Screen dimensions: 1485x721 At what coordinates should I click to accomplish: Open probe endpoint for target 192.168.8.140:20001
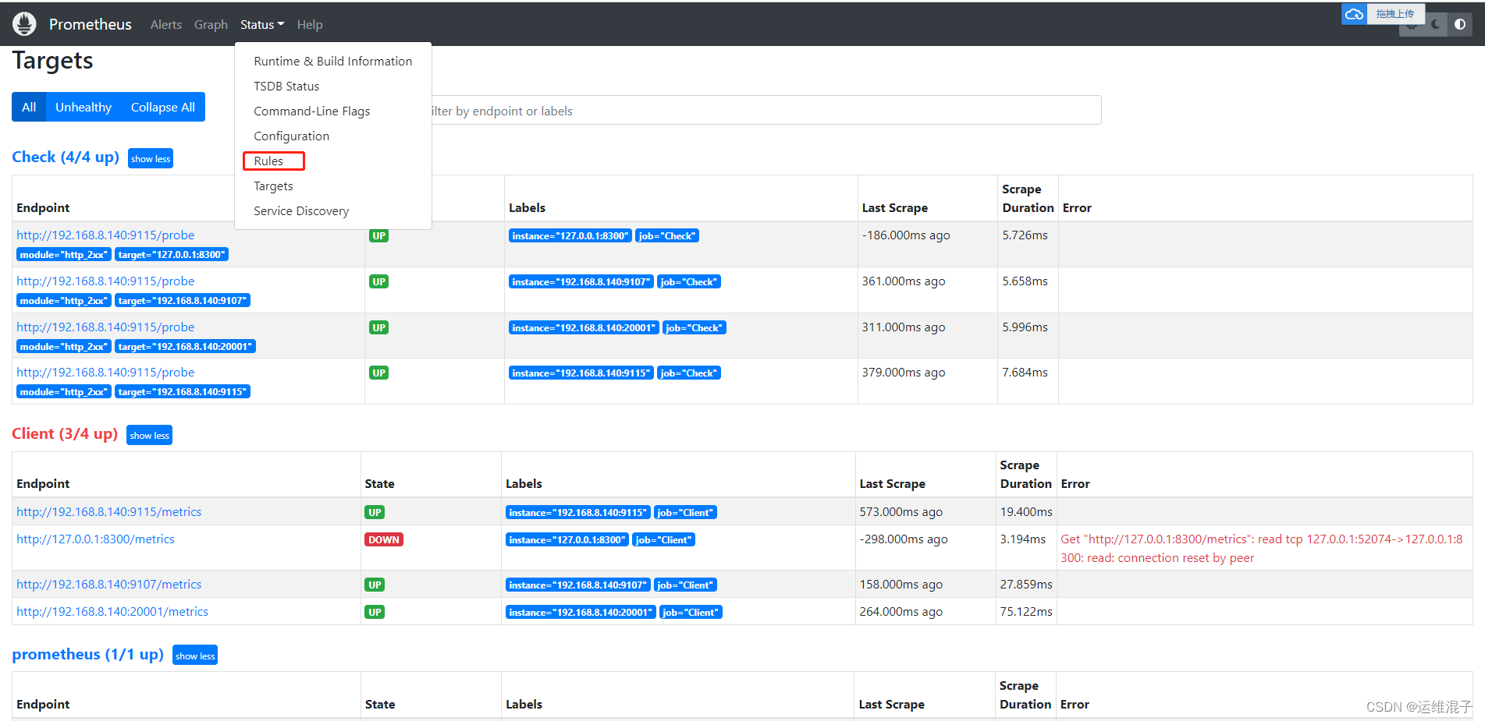click(105, 327)
